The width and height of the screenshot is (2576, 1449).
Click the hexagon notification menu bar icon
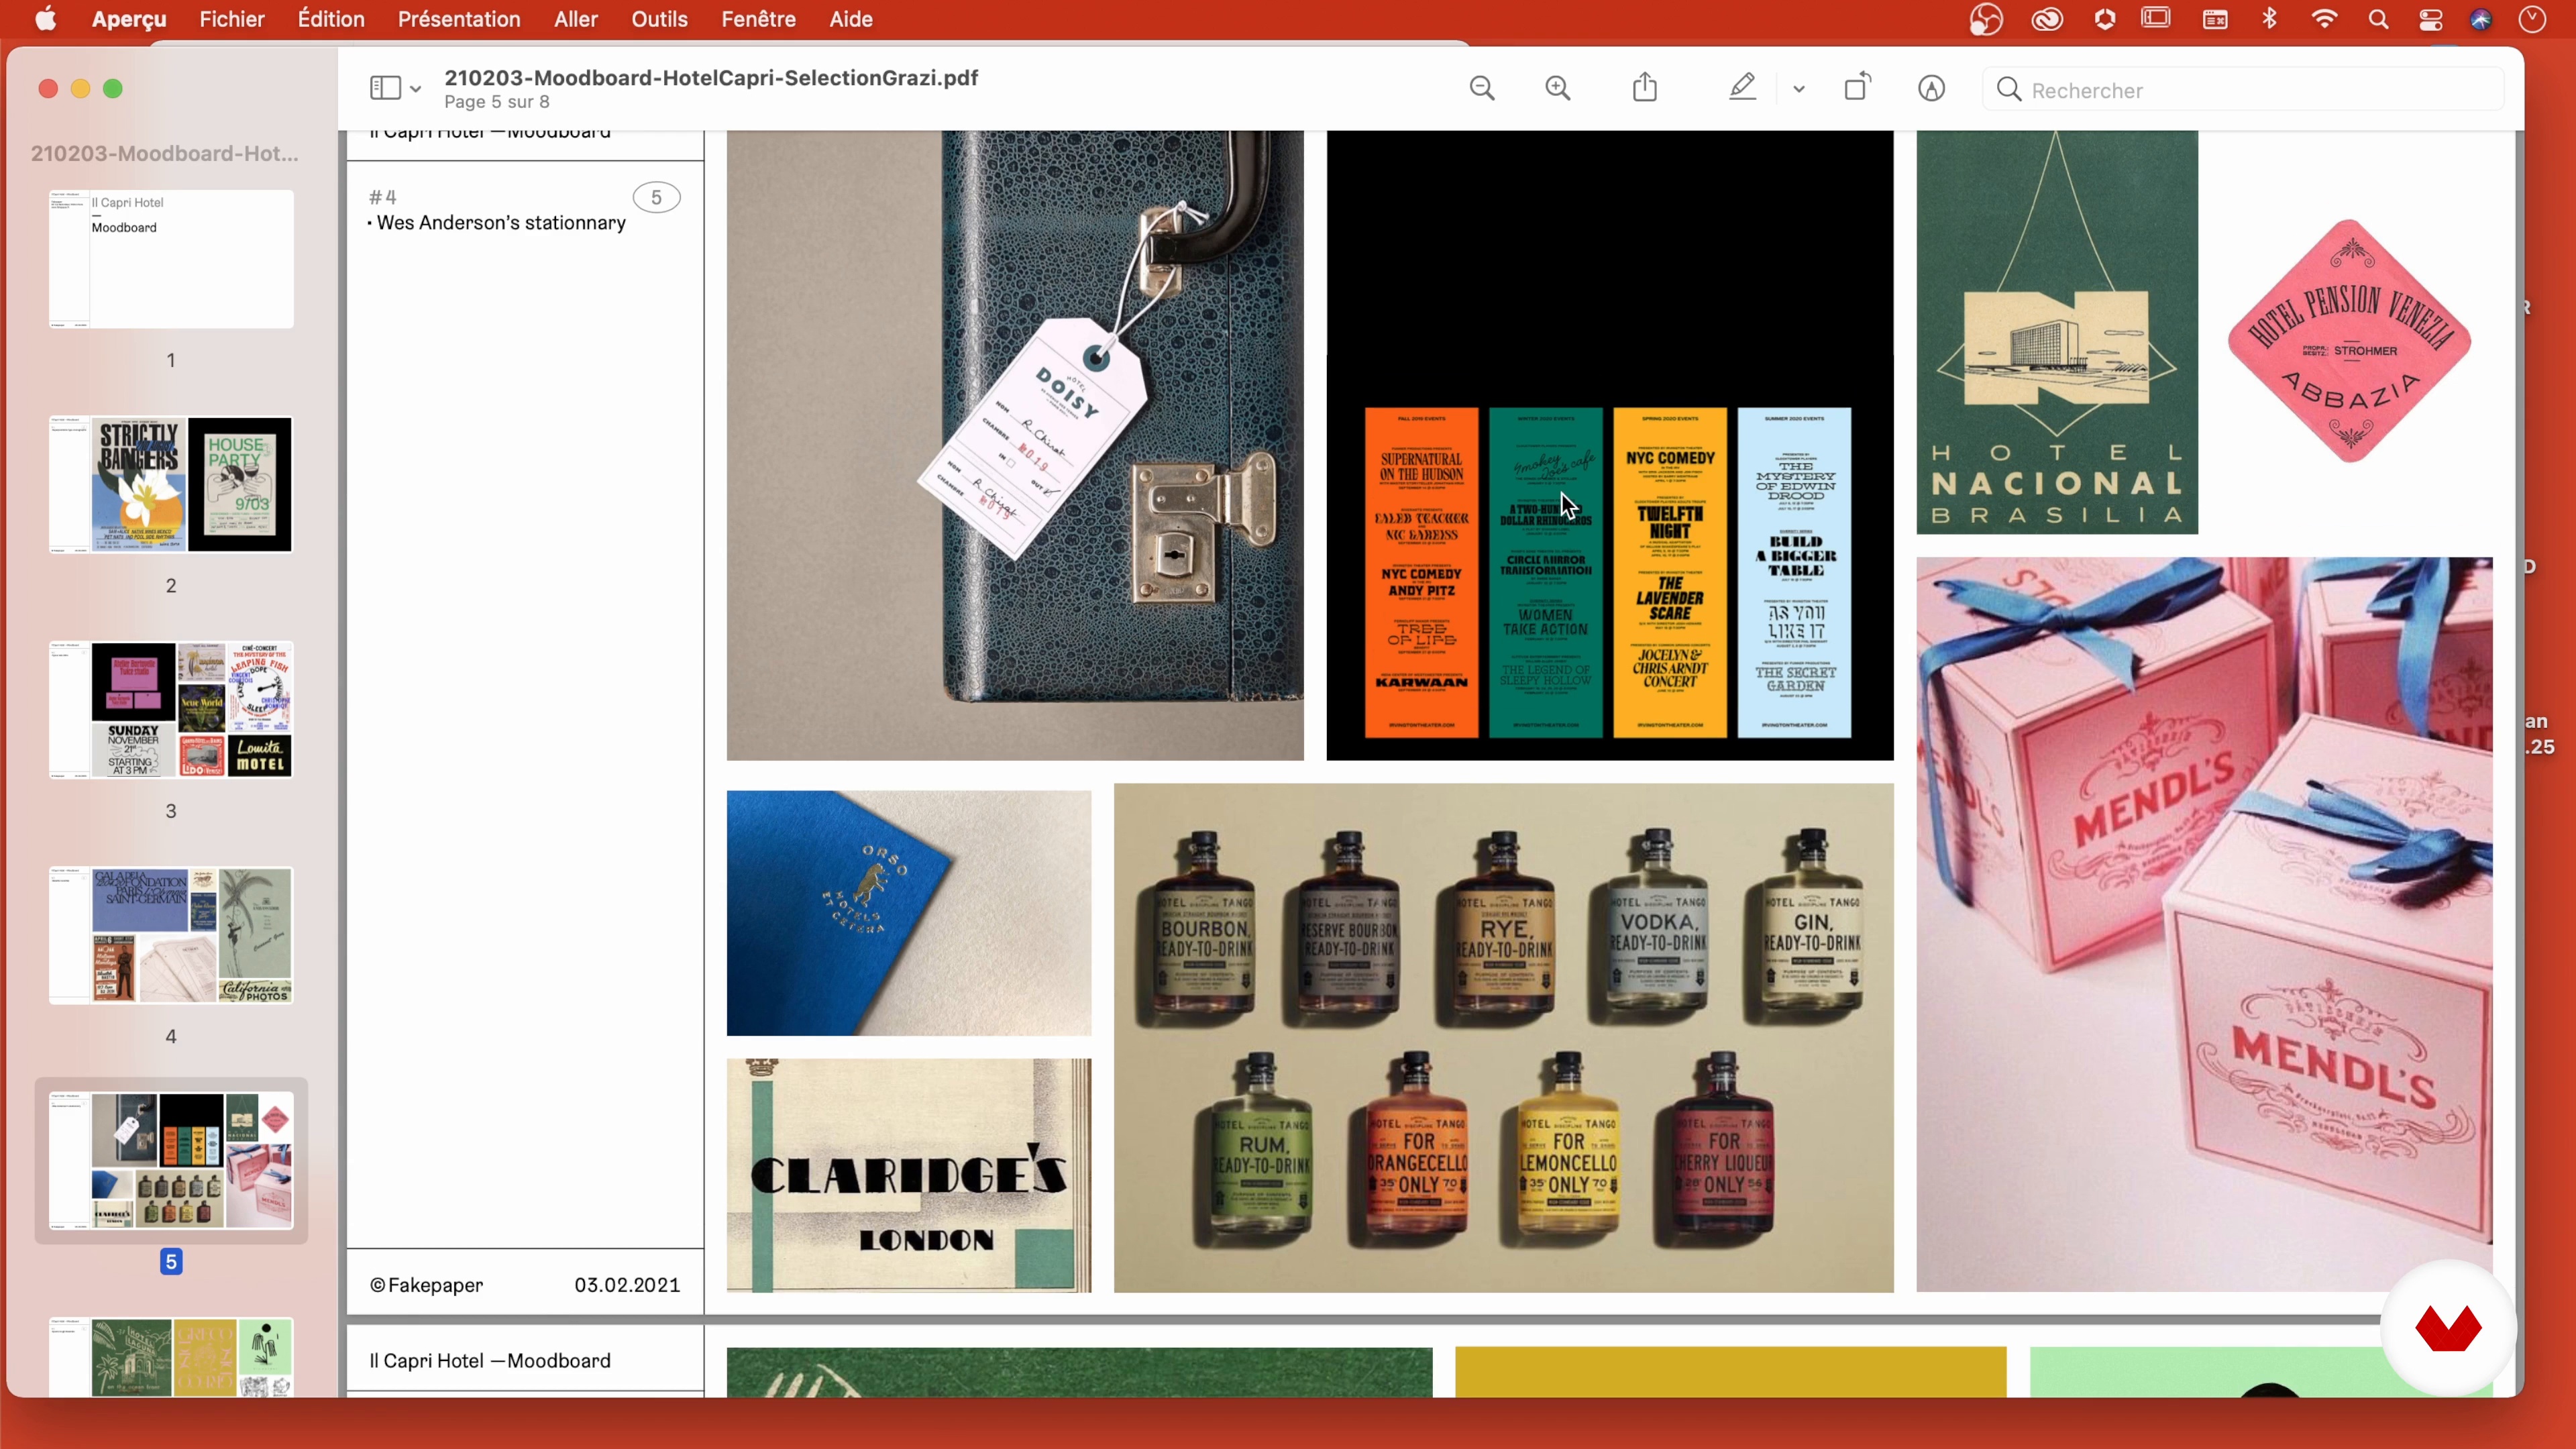[x=2105, y=19]
